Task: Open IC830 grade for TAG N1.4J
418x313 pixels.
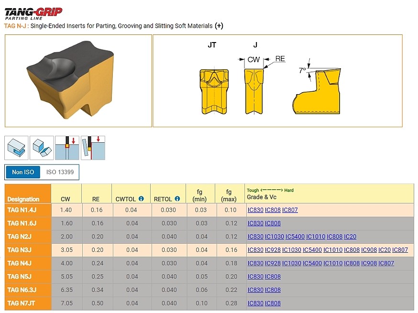Action: tap(255, 210)
